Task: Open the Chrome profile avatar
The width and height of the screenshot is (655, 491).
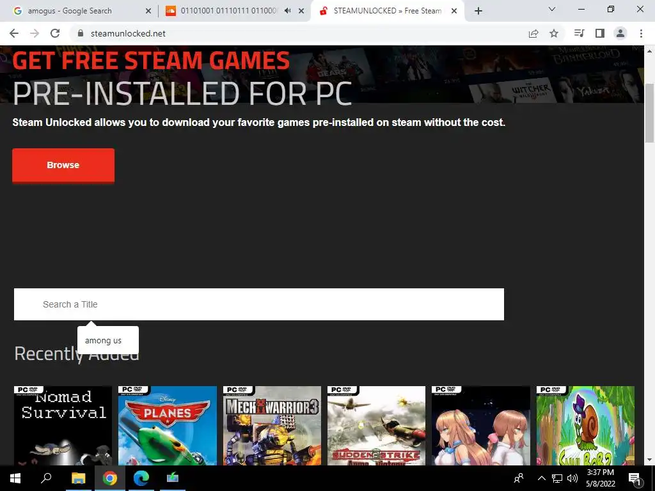Action: pyautogui.click(x=620, y=33)
